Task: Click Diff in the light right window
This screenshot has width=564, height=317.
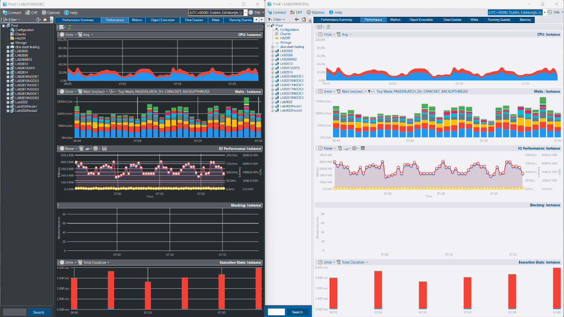Action: [x=295, y=12]
